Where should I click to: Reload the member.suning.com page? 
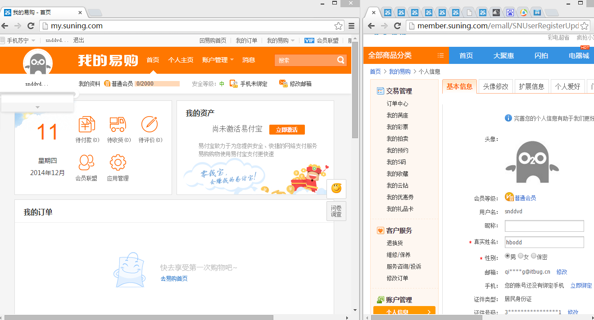397,26
